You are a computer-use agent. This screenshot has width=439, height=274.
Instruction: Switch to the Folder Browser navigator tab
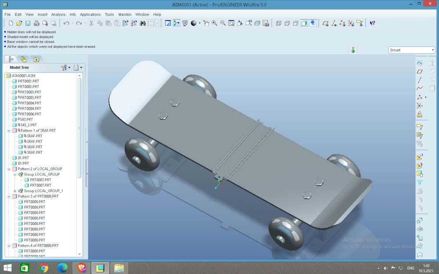24,59
